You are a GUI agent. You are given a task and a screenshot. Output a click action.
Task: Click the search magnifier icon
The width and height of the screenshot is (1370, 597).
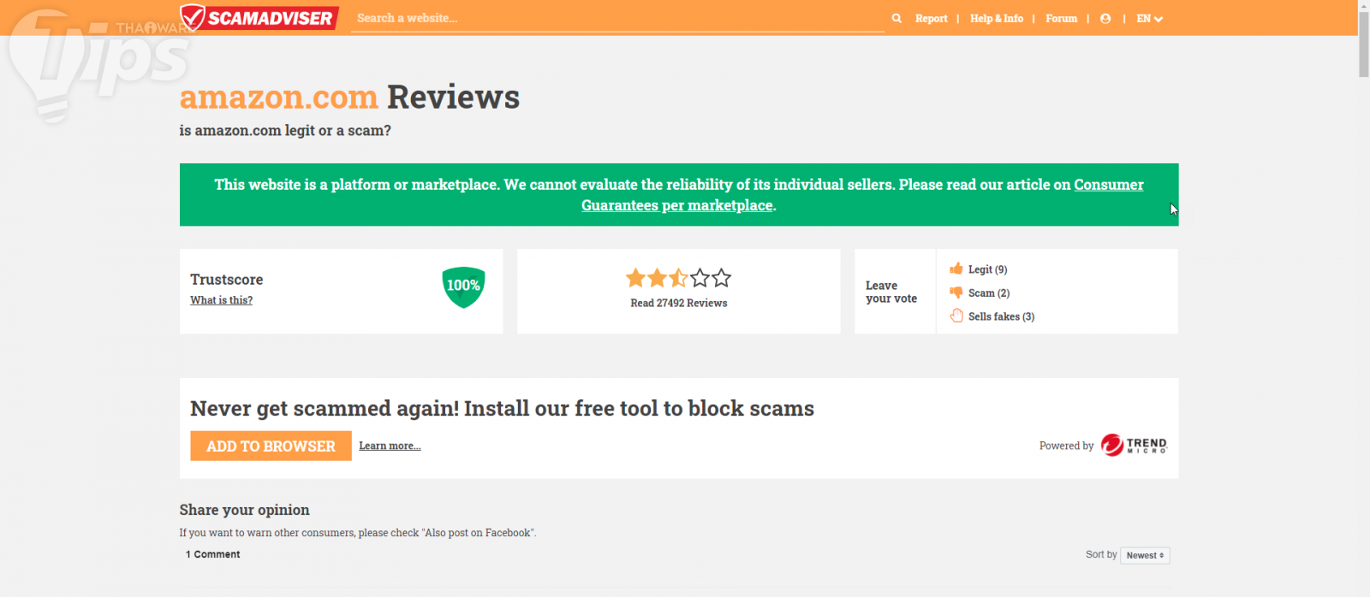pyautogui.click(x=896, y=18)
